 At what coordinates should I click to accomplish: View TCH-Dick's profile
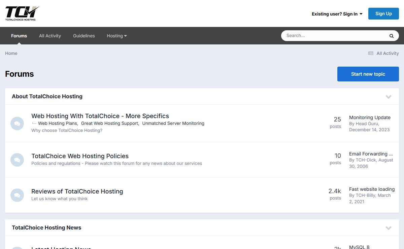366,160
